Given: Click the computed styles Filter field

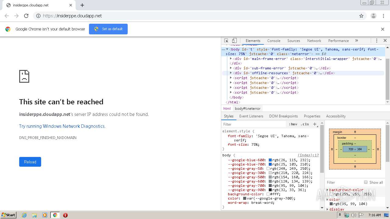Looking at the screenshot, I should pos(344,182).
